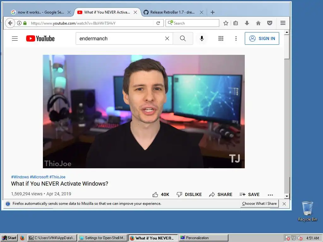This screenshot has width=323, height=242.
Task: Click the 4:51 AM taskbar clock
Action: [x=312, y=238]
